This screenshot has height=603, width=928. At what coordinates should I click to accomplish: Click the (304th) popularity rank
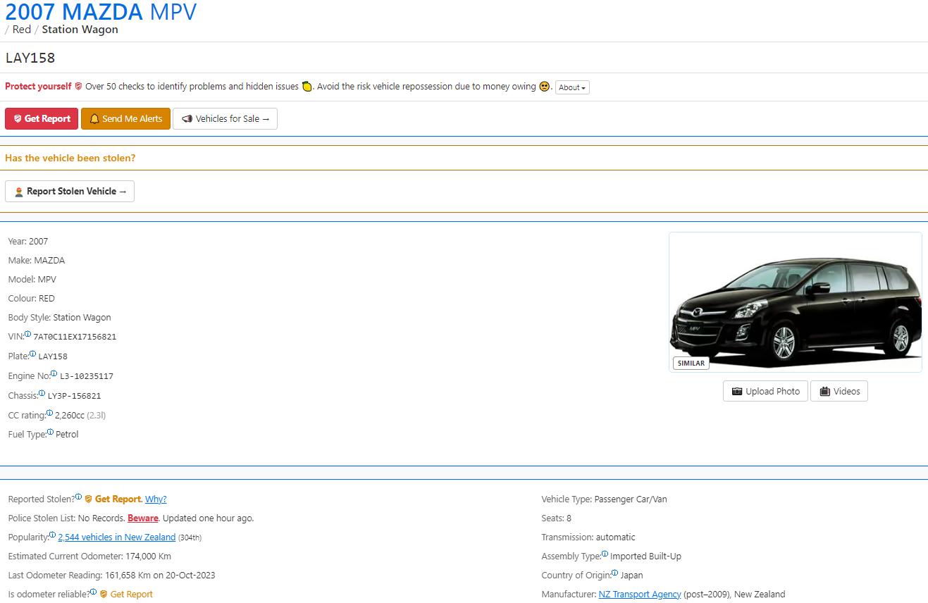pyautogui.click(x=190, y=537)
